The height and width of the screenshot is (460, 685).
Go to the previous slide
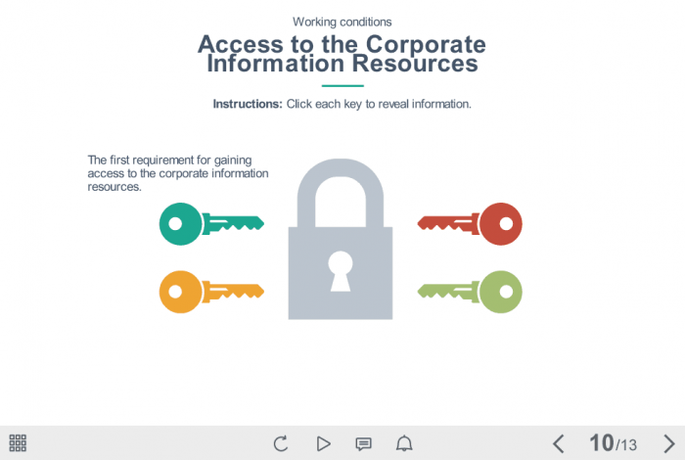[558, 443]
